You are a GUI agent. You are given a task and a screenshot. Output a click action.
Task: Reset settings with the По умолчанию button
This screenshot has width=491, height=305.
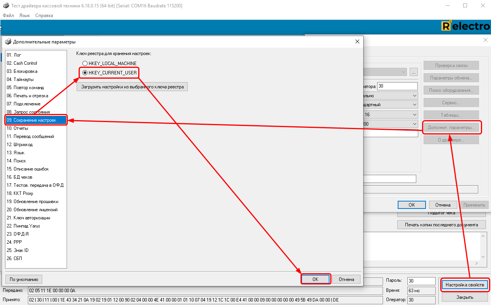click(24, 279)
